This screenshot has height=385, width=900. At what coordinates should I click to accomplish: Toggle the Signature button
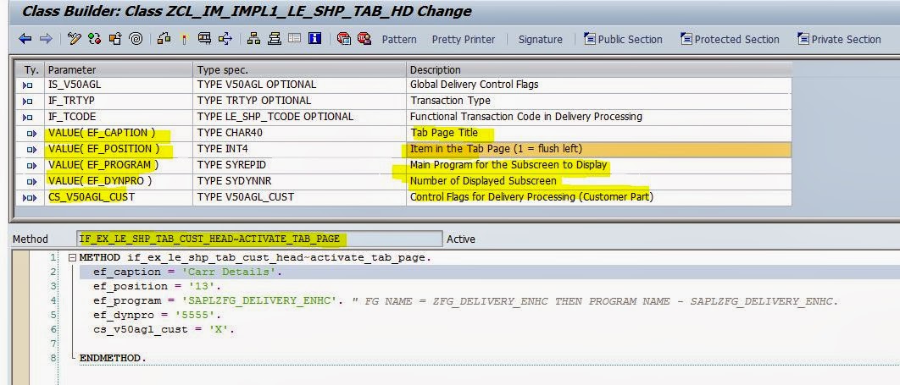point(540,40)
